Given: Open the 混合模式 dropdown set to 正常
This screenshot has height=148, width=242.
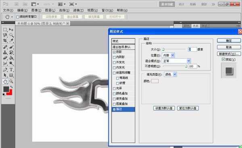Looking at the screenshot, I should click(x=176, y=61).
